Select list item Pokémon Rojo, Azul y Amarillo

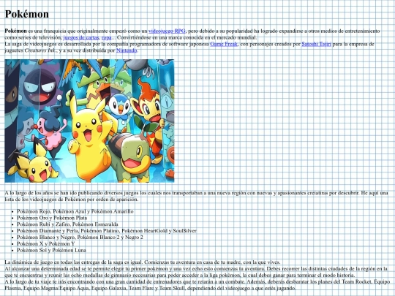tap(75, 211)
